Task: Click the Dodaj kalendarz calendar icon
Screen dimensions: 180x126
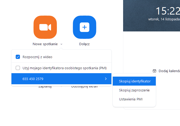Action: pos(154,71)
